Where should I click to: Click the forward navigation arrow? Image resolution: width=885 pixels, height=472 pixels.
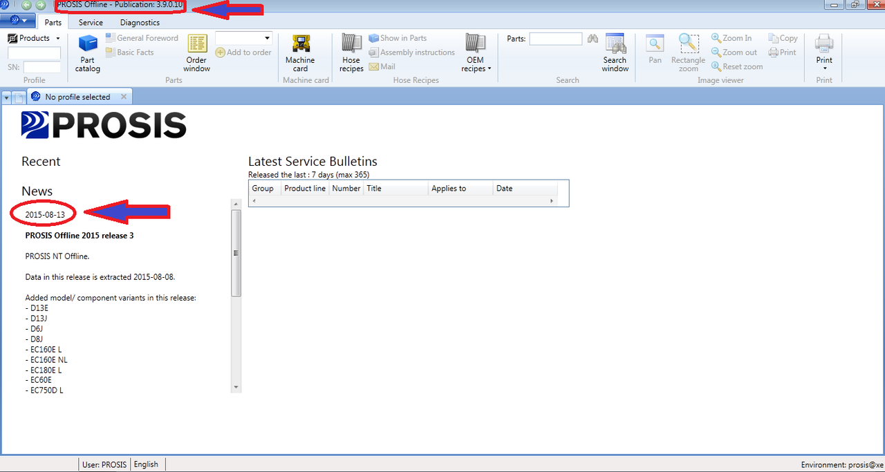(41, 5)
